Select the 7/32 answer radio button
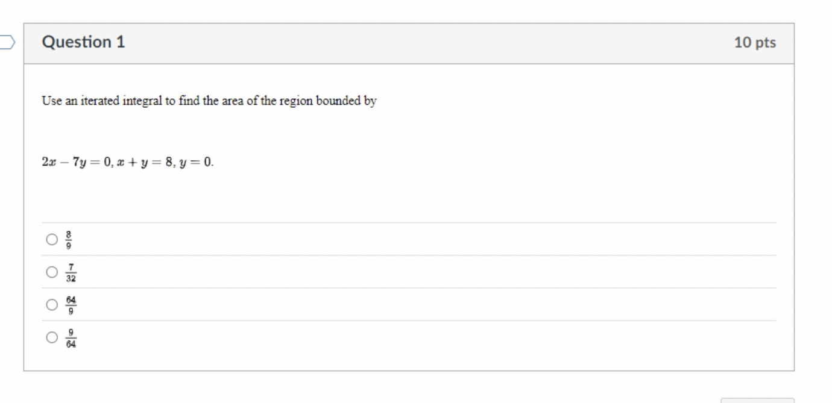The height and width of the screenshot is (403, 832). 51,271
